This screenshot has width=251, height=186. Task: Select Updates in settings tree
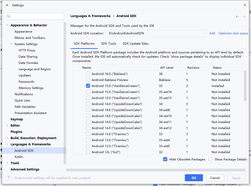[25, 75]
